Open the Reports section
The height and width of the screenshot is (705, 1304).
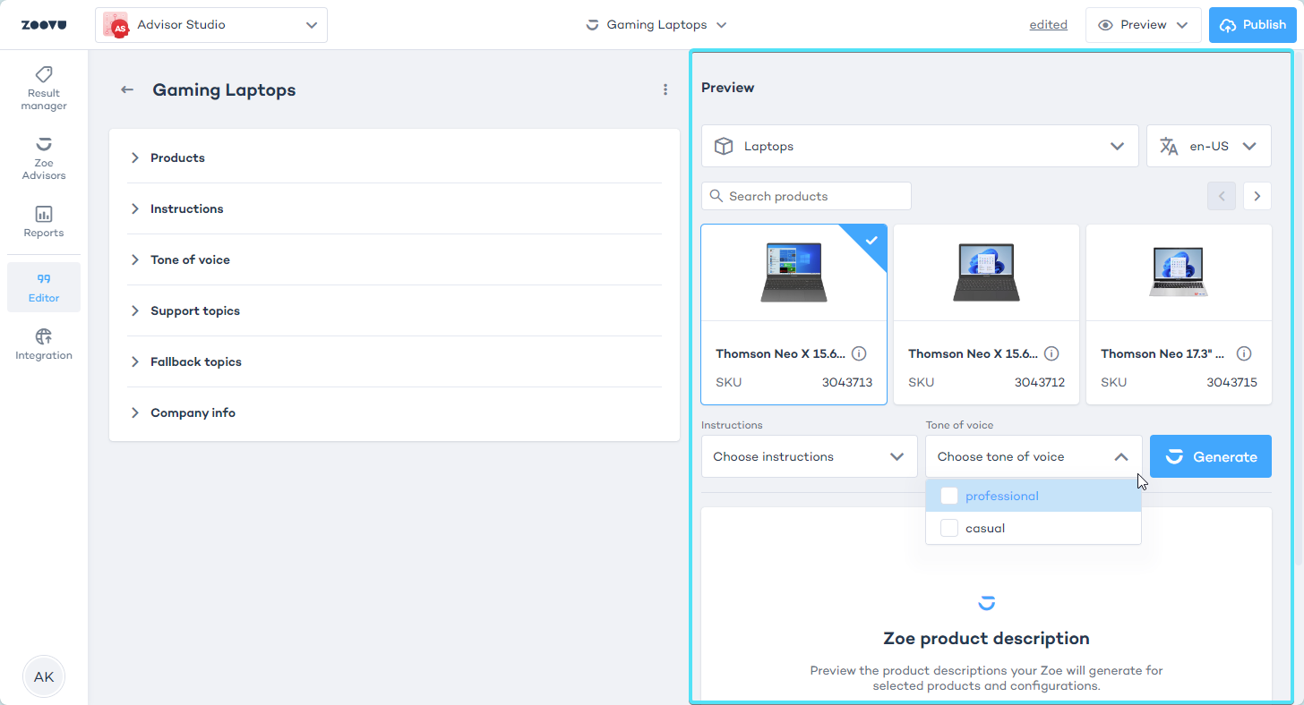click(43, 221)
